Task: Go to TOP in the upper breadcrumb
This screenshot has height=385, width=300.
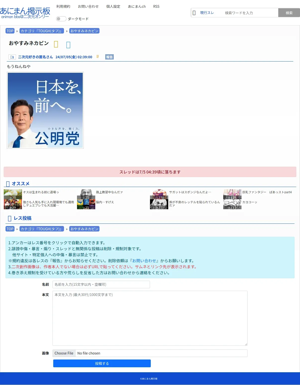Action: tap(10, 31)
